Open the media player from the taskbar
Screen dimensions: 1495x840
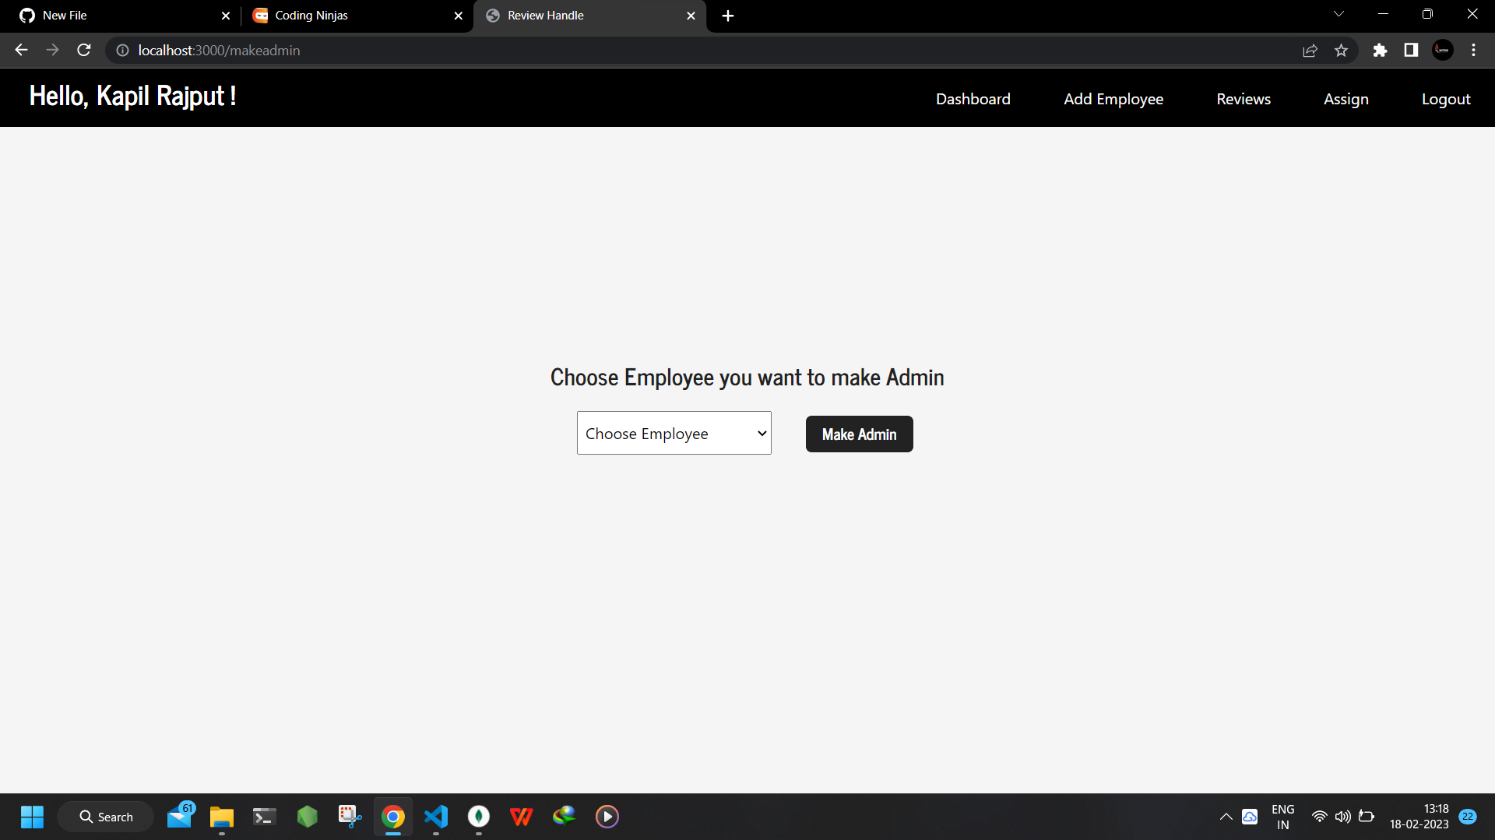(x=607, y=816)
